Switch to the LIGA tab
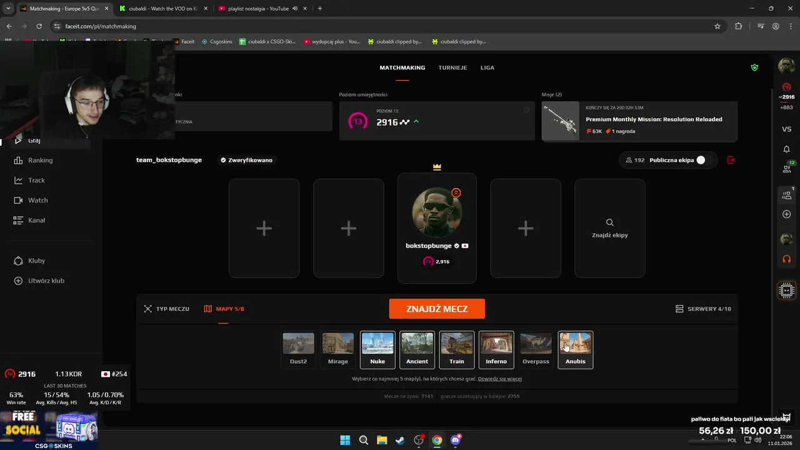Viewport: 800px width, 450px height. [x=487, y=67]
